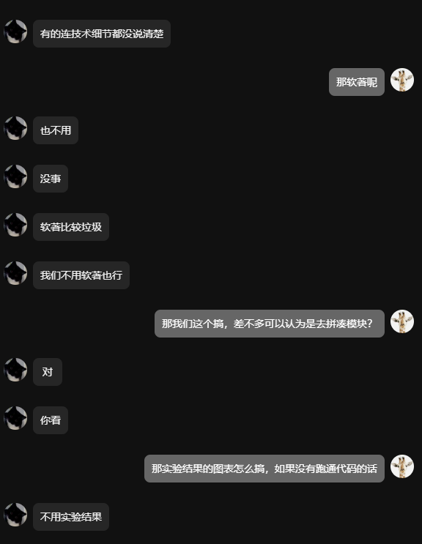The height and width of the screenshot is (544, 422).
Task: Click avatar beside the 没事 message
Action: click(15, 176)
